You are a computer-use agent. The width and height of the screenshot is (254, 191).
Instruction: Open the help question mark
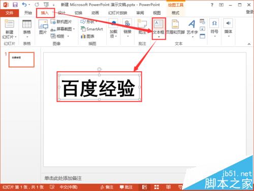coord(212,5)
